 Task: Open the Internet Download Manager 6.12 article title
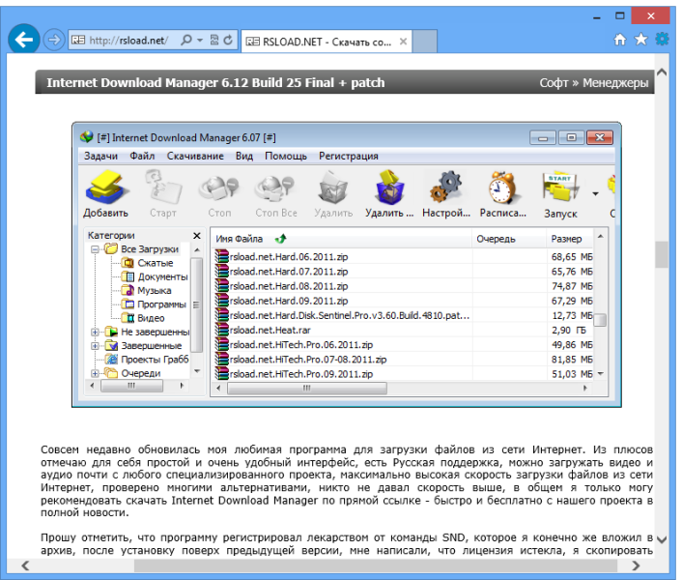215,82
